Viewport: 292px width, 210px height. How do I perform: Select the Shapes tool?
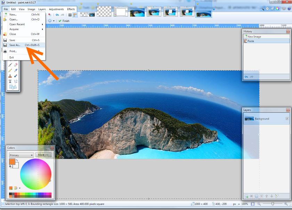(13, 87)
